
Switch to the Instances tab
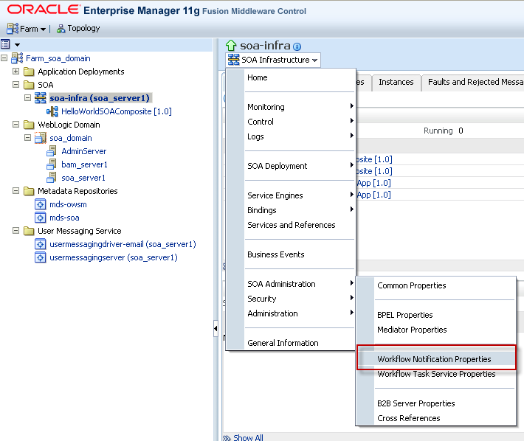tap(396, 82)
